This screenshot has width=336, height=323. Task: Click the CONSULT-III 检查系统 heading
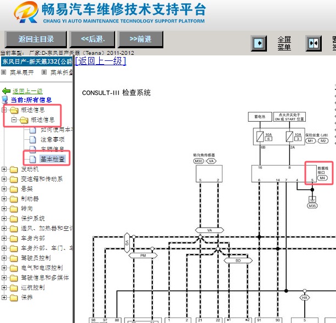(116, 93)
